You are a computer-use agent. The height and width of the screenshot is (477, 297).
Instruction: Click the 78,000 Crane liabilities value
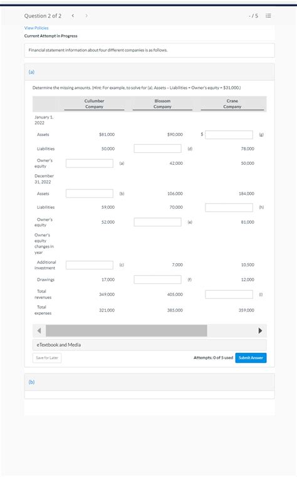[247, 149]
